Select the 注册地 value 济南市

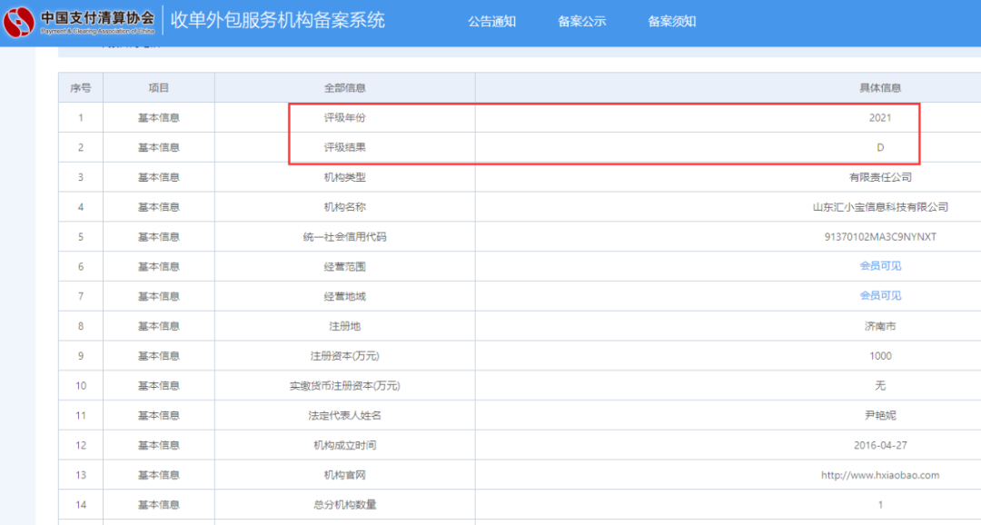pos(879,325)
